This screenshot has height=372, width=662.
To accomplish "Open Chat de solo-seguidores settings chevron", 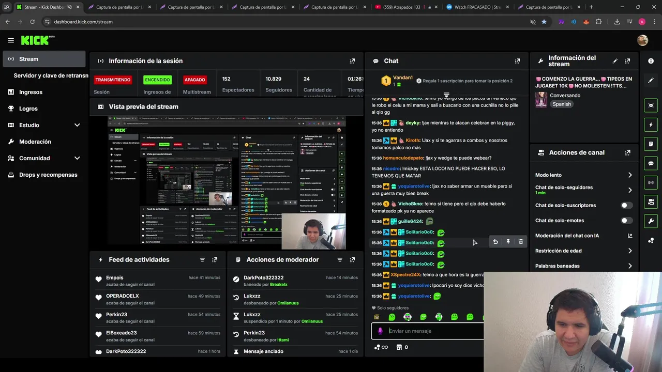I will pos(630,190).
